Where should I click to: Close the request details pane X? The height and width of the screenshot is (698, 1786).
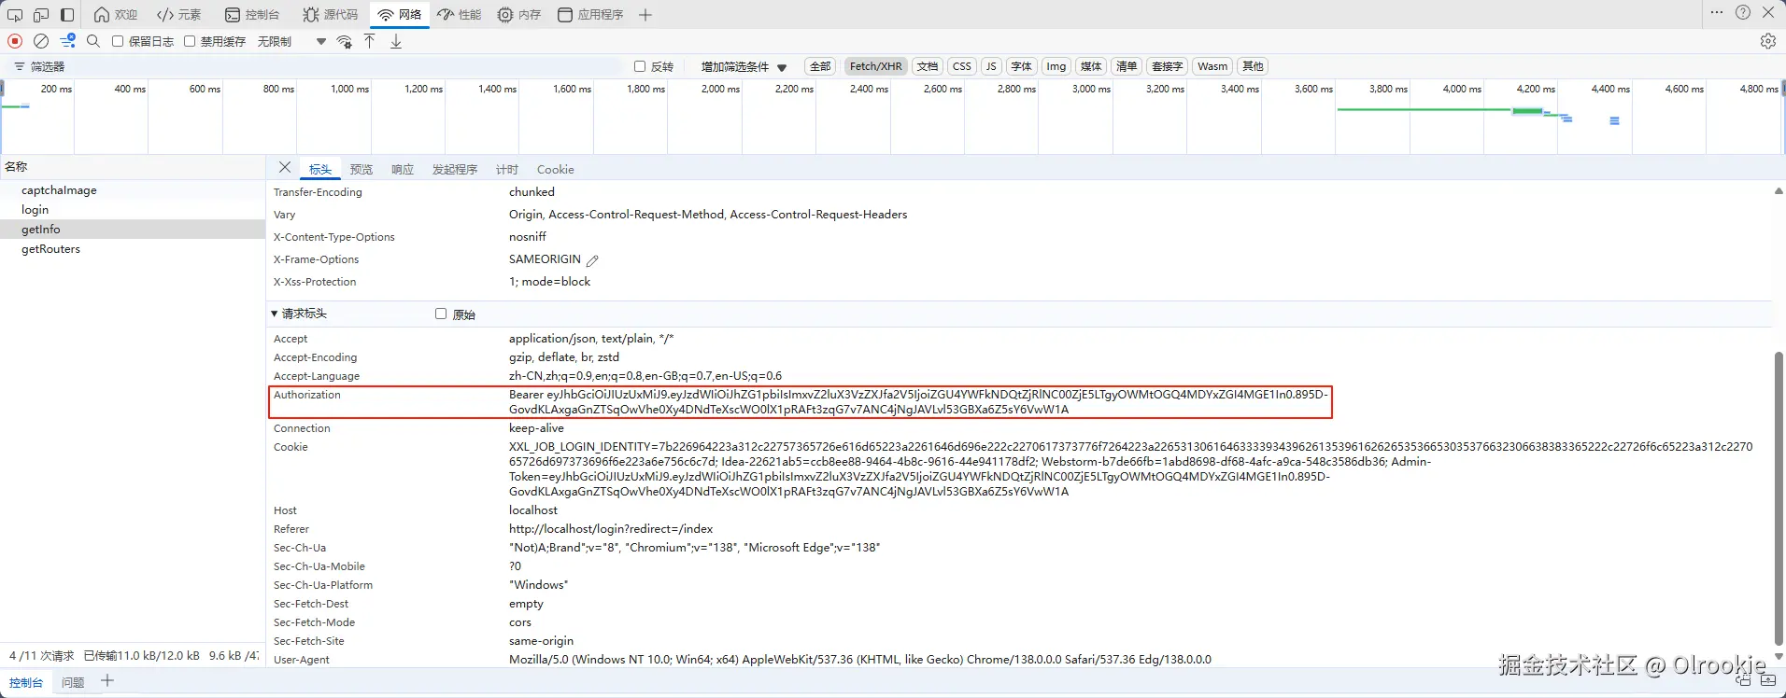[285, 167]
